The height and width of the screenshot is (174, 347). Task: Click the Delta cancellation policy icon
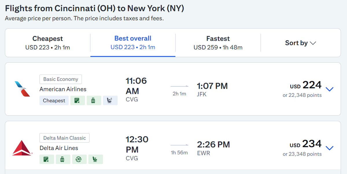click(x=47, y=160)
